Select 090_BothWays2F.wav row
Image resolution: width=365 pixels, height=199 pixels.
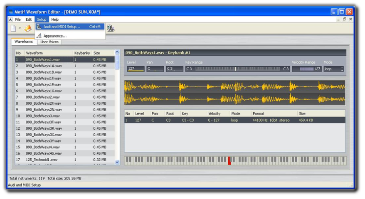point(65,103)
